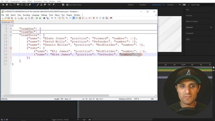
Task: Click the Copy icon in Notepad++ toolbar
Action: point(29,18)
